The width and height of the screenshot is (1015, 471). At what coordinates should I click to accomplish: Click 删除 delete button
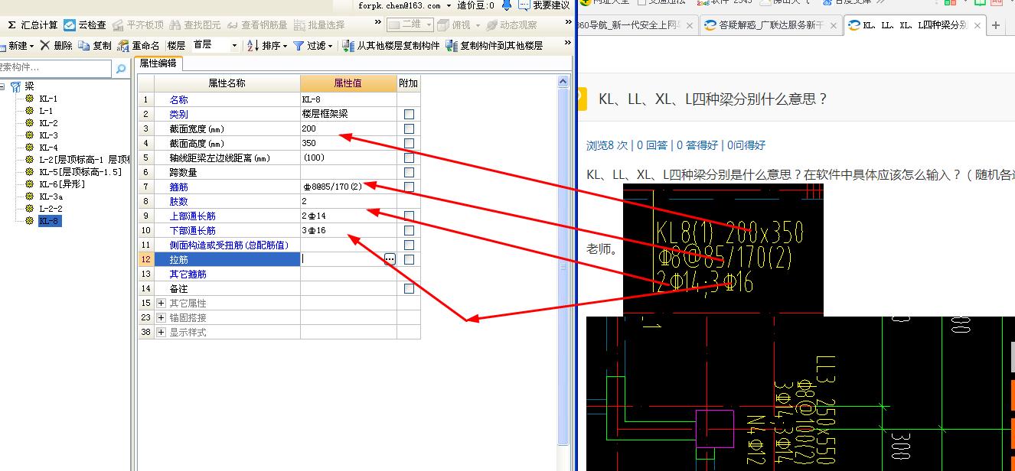click(57, 46)
